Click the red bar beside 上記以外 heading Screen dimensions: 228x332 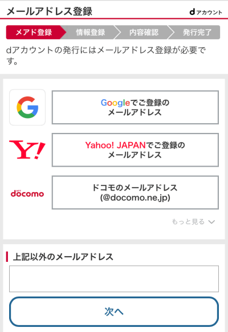7,257
